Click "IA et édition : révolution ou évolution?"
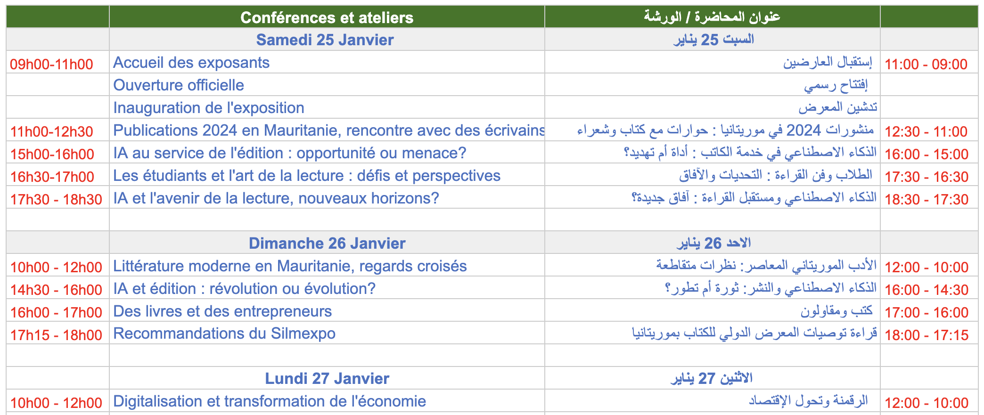984x415 pixels. pos(244,289)
